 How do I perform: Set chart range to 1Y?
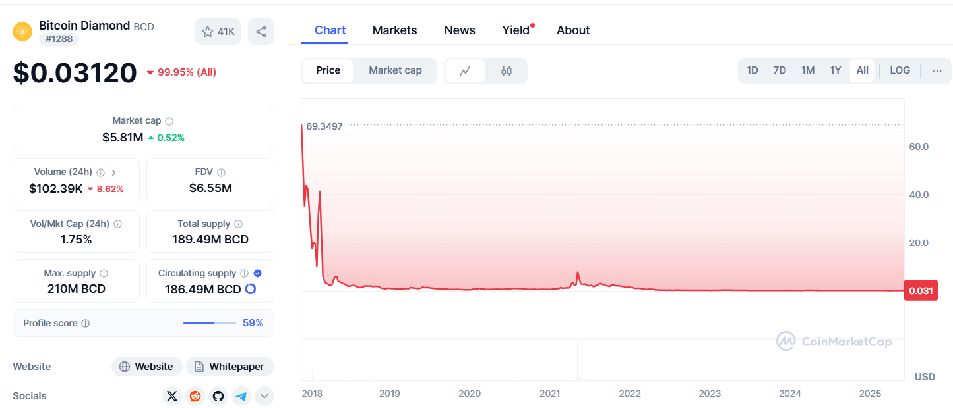tap(836, 70)
